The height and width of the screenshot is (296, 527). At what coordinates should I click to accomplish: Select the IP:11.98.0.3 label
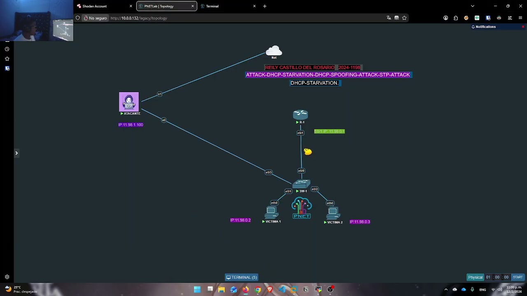tap(360, 222)
